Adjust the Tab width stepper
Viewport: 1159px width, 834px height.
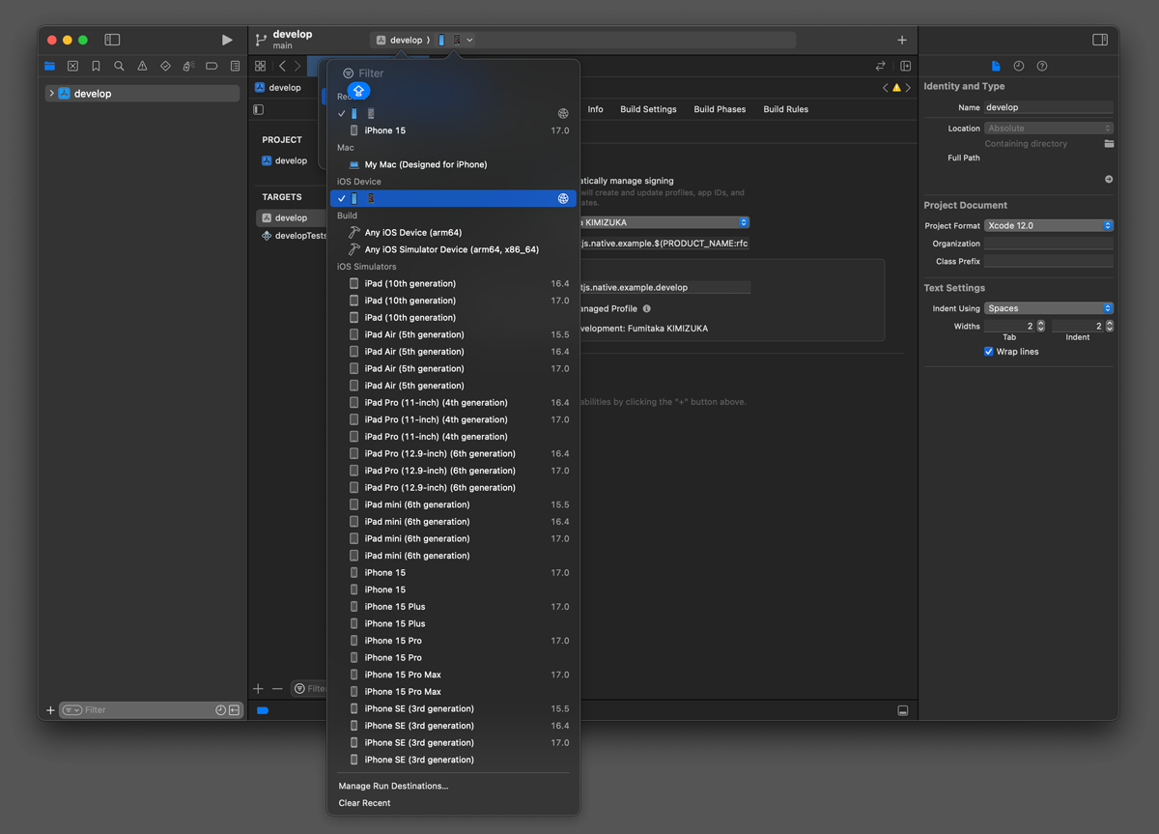(1040, 327)
